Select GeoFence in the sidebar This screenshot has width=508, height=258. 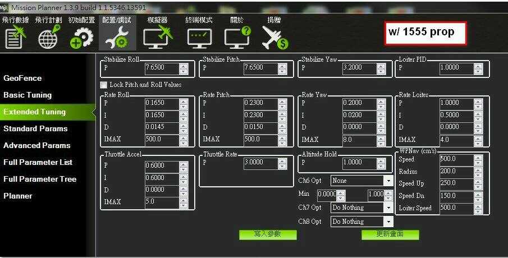coord(22,78)
